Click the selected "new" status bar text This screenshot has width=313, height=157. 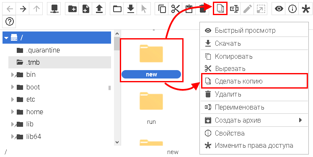[173, 152]
